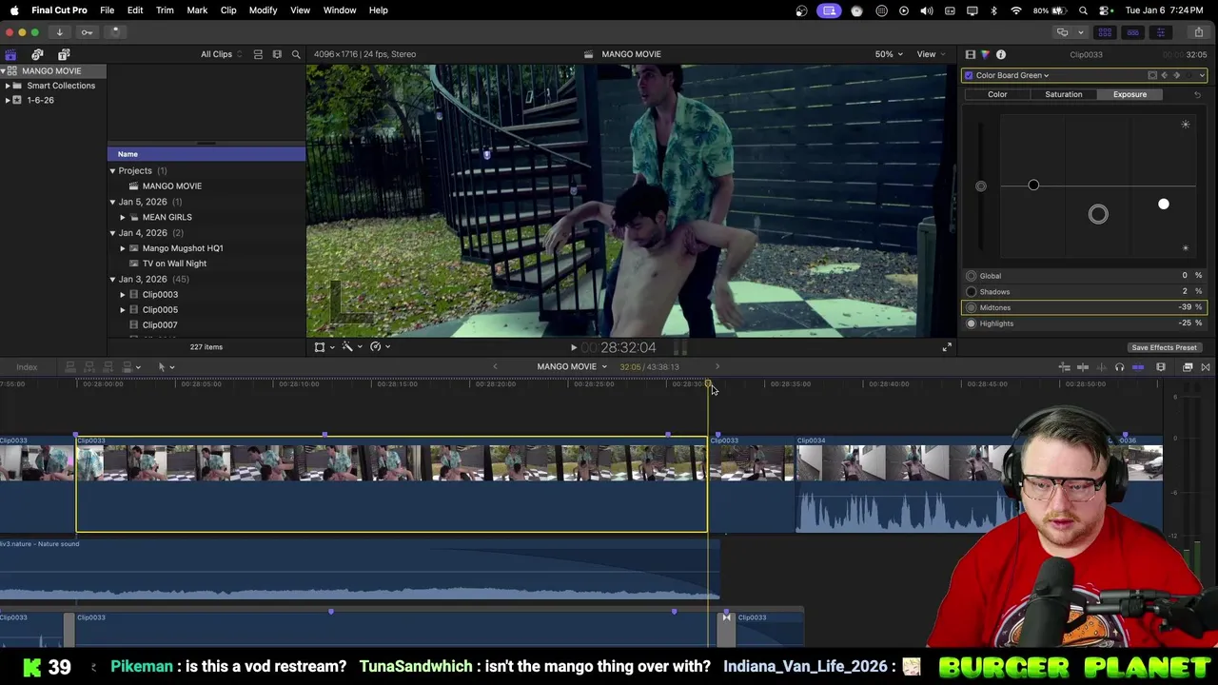This screenshot has height=685, width=1218.
Task: Click the fullscreen viewer arrows icon
Action: pyautogui.click(x=947, y=347)
